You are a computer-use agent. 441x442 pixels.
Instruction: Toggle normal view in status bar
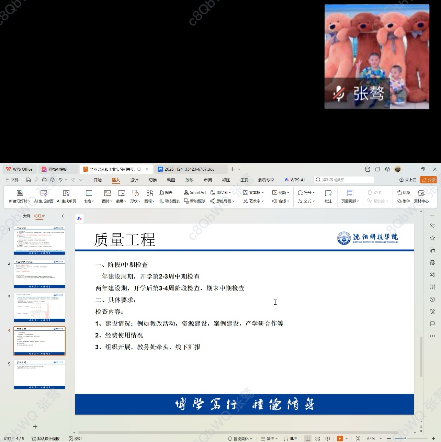point(308,439)
